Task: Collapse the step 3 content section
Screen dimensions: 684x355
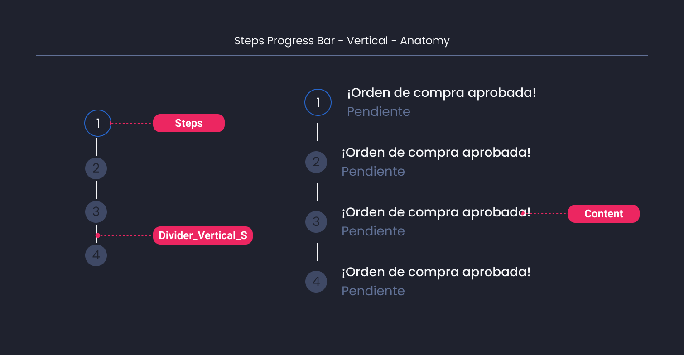Action: 435,211
